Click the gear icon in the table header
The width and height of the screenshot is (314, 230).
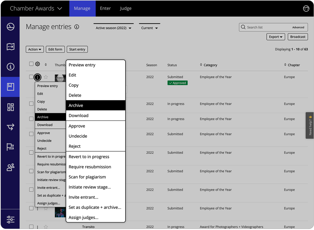coord(37,64)
